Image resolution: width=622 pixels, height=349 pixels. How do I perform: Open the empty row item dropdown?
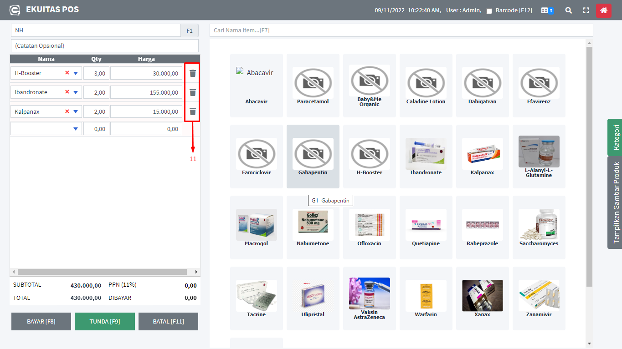coord(76,129)
